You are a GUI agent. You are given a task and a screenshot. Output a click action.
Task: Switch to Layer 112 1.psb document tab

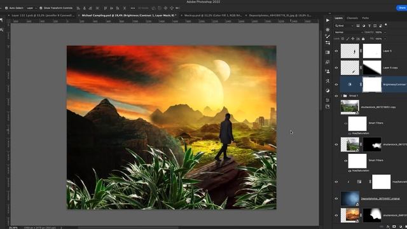click(x=43, y=15)
